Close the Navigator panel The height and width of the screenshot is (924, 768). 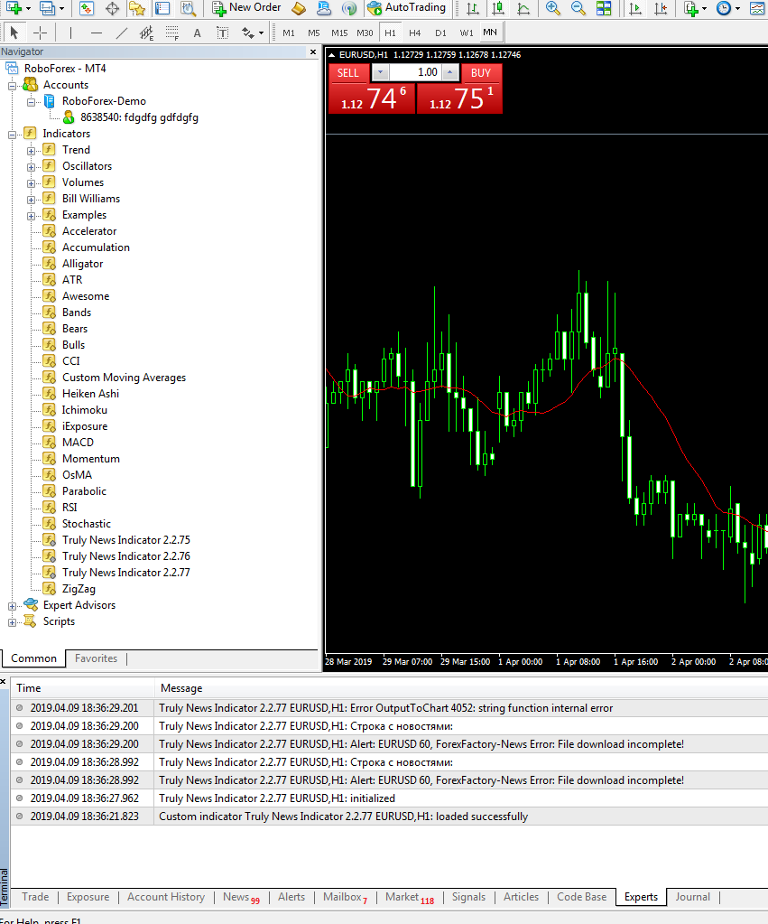coord(313,51)
